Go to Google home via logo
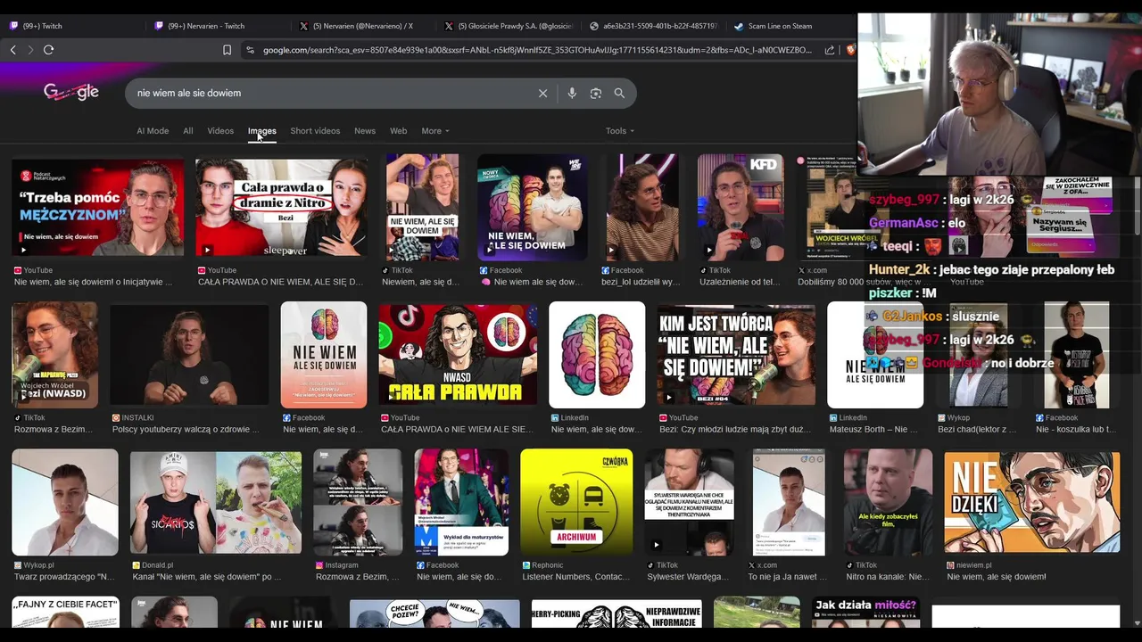Image resolution: width=1142 pixels, height=642 pixels. [70, 92]
